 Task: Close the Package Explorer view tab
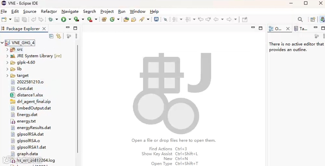pyautogui.click(x=44, y=29)
